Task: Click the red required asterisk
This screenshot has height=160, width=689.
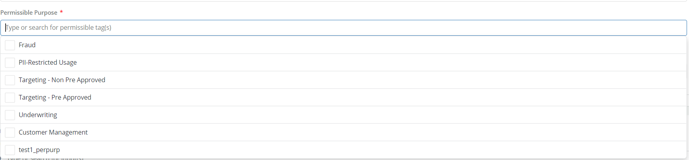Action: pos(61,12)
